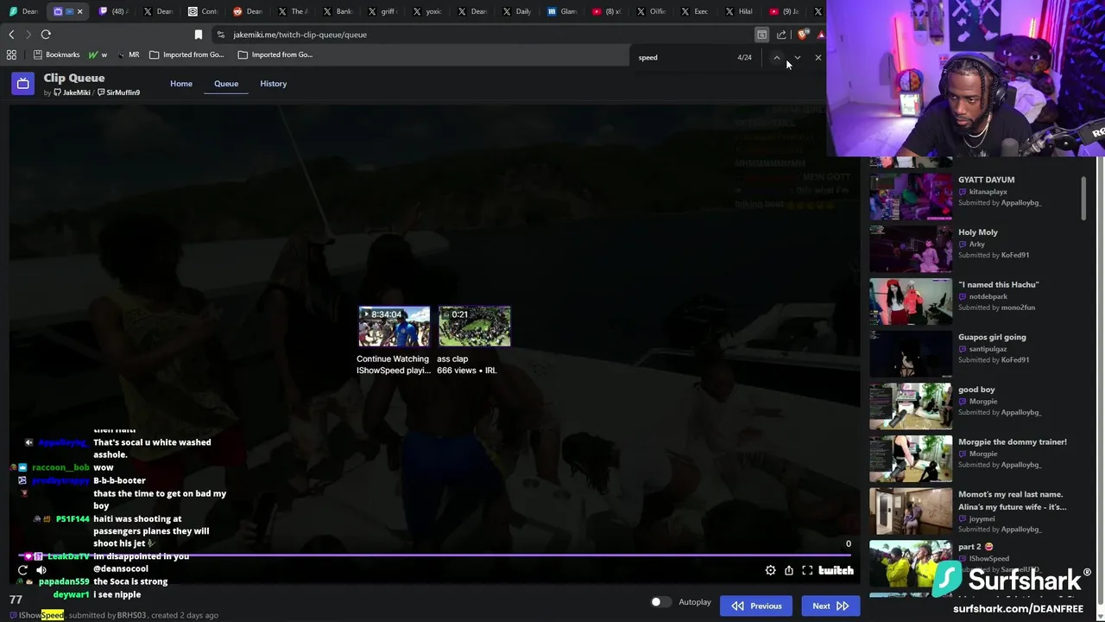The width and height of the screenshot is (1105, 622).
Task: Click the Clip Queue logo icon
Action: point(23,83)
